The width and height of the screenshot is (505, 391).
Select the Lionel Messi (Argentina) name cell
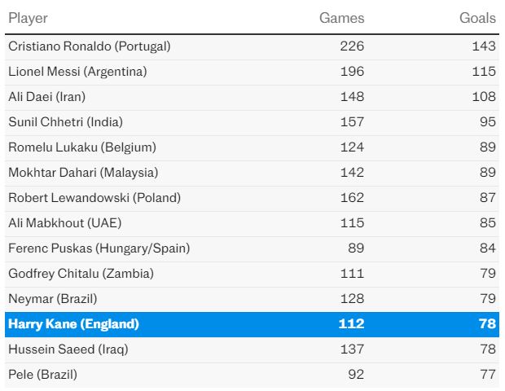(77, 72)
